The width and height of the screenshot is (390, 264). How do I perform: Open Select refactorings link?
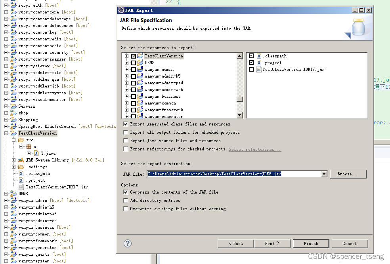(x=255, y=149)
